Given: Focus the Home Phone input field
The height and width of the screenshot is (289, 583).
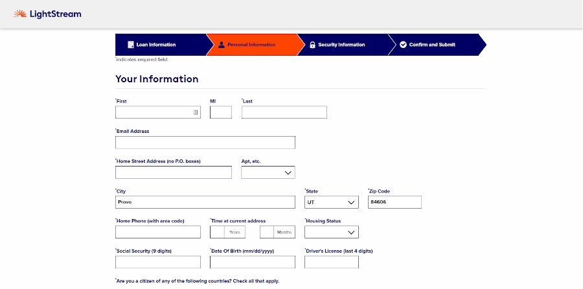Looking at the screenshot, I should tap(158, 232).
